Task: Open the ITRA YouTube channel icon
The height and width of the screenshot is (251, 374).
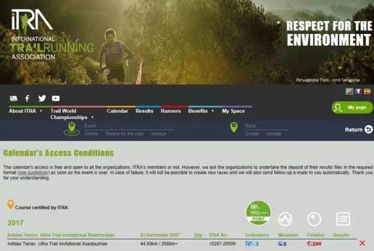Action: point(56,99)
